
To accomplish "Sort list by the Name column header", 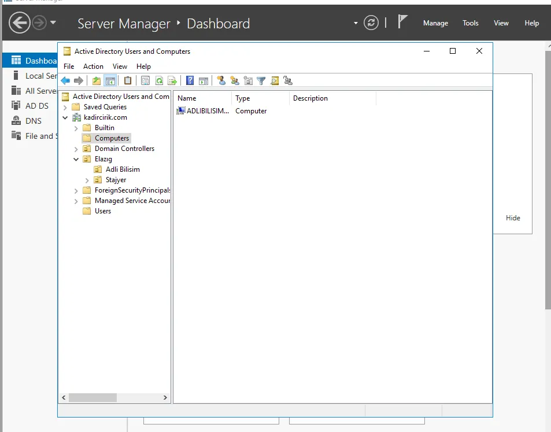I will 202,98.
